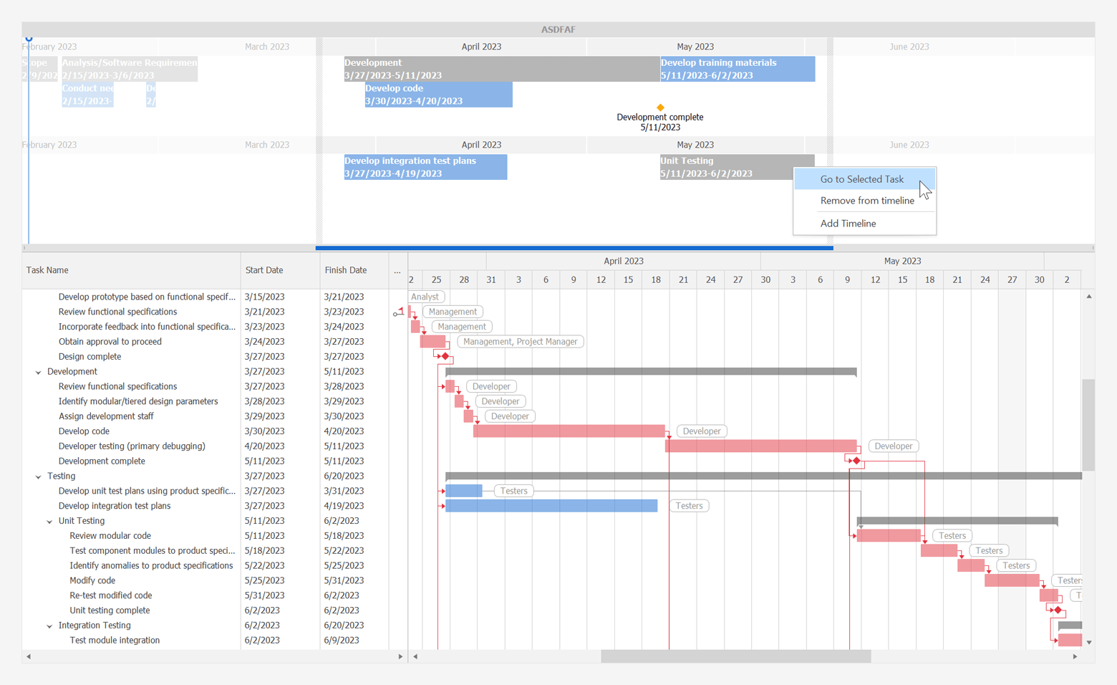This screenshot has width=1117, height=685.
Task: Click the Design complete milestone diamond in Gantt
Action: click(x=445, y=356)
